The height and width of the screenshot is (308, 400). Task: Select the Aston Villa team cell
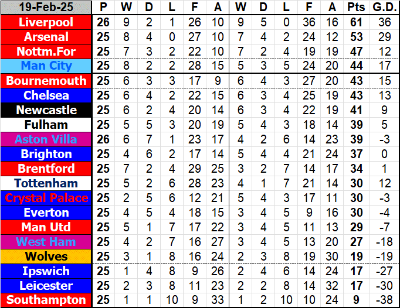(46, 139)
